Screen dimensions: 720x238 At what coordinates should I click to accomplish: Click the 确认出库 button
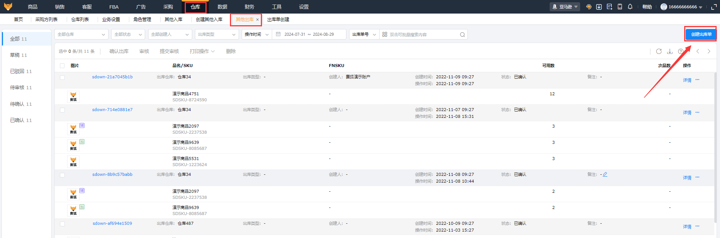(119, 51)
